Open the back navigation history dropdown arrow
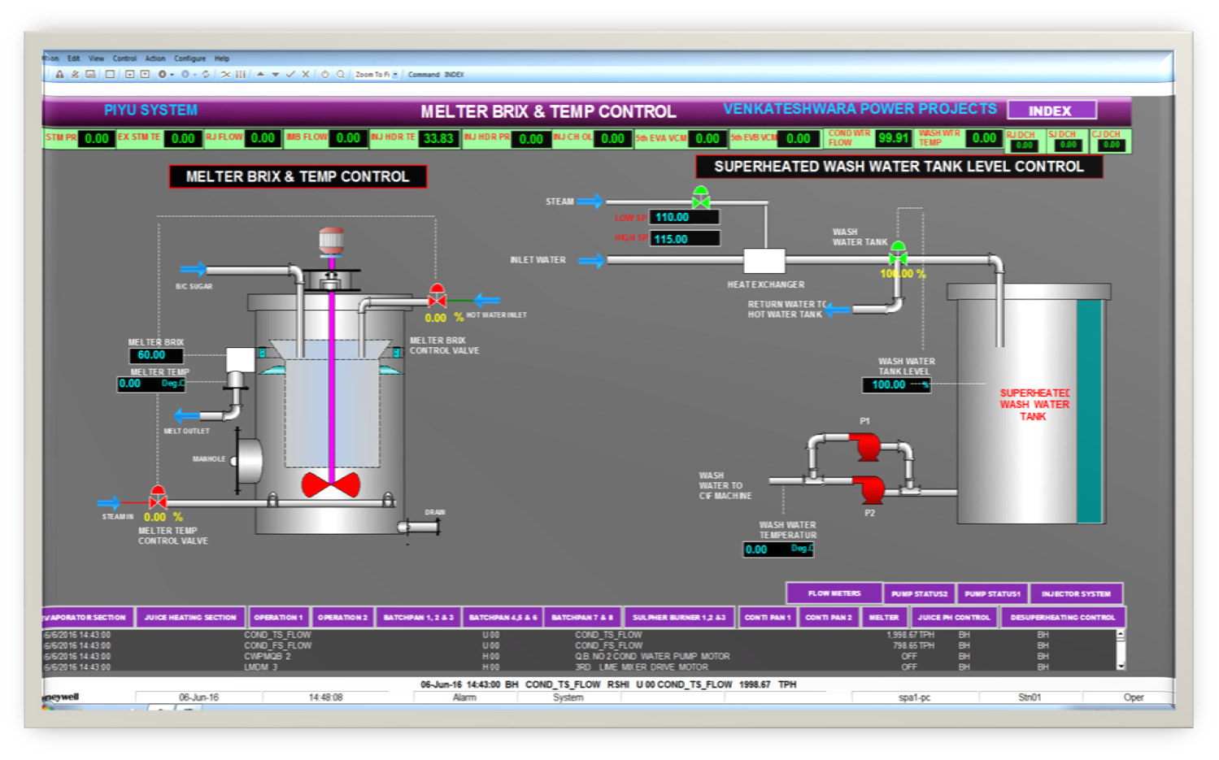This screenshot has width=1219, height=760. (x=172, y=75)
